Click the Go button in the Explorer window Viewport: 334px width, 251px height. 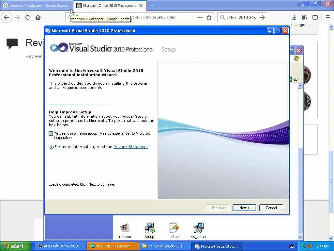tap(295, 79)
